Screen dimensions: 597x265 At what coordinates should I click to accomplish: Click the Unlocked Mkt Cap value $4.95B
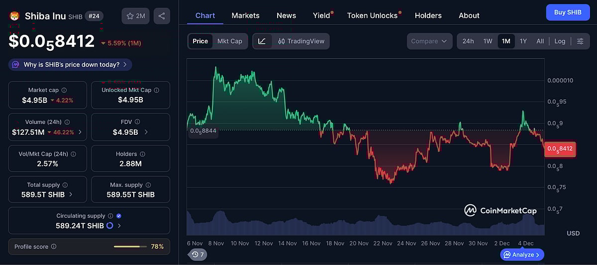click(130, 100)
